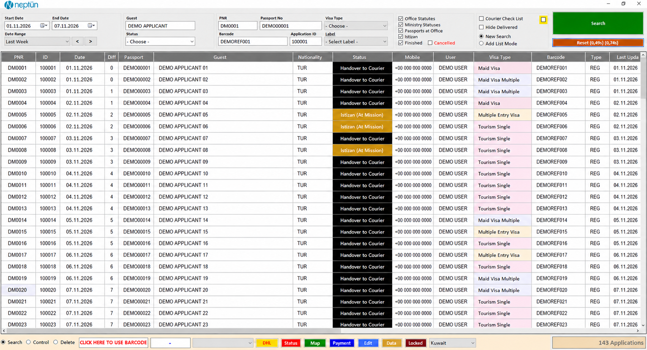This screenshot has width=647, height=350.
Task: Open the Select Label dropdown
Action: click(x=356, y=41)
